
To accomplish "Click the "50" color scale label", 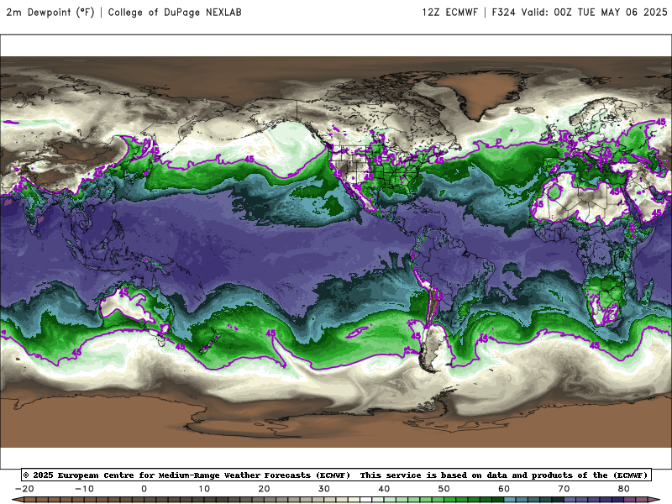I will coord(444,489).
